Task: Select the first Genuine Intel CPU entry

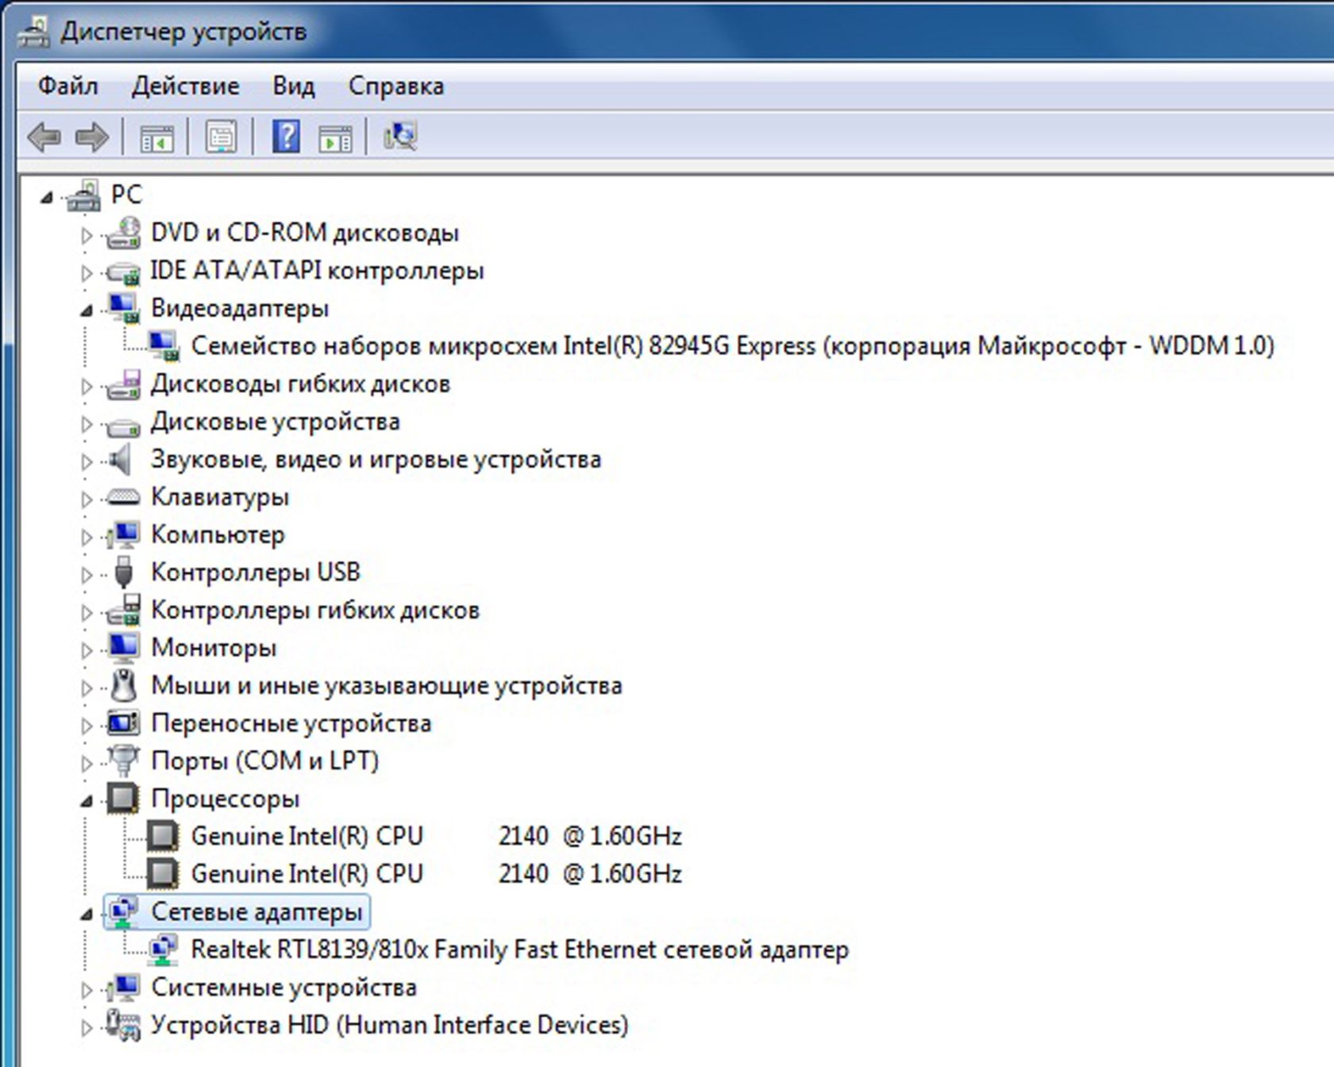Action: pos(436,836)
